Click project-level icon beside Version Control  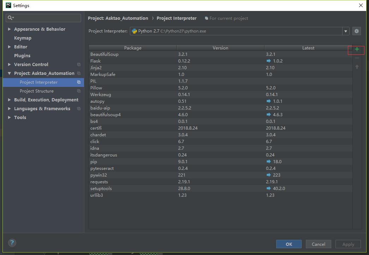tap(79, 65)
